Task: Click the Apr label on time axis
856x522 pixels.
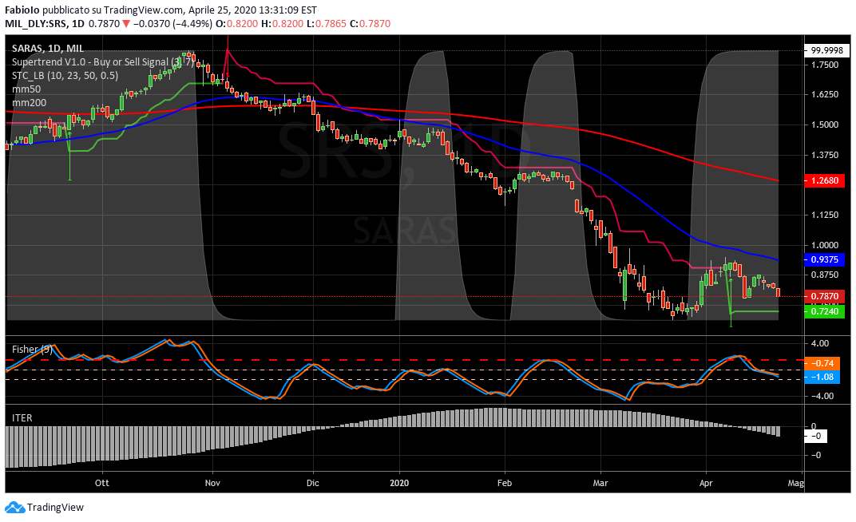Action: coord(706,482)
